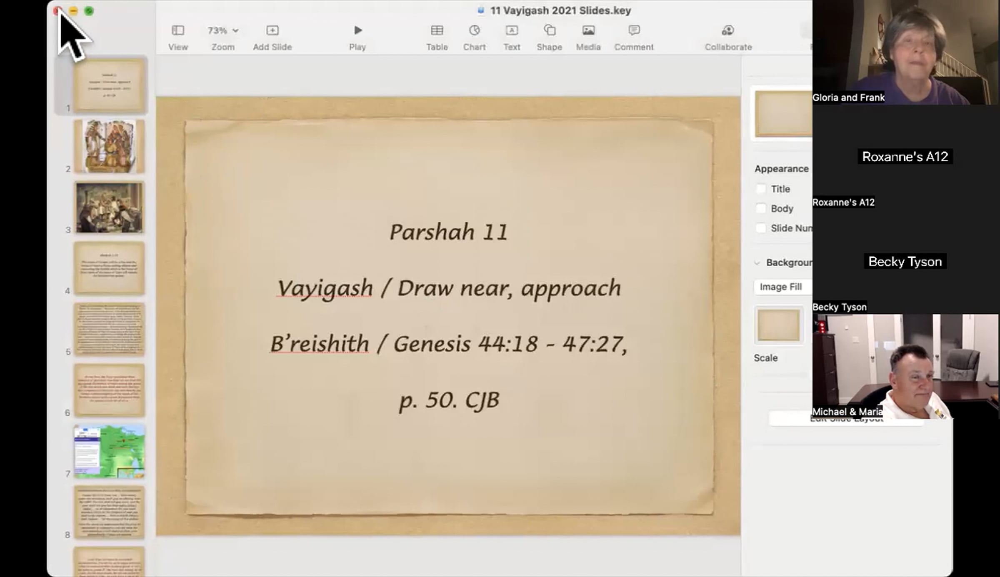The width and height of the screenshot is (1000, 577).
Task: Collapse the Background section
Action: click(x=757, y=263)
